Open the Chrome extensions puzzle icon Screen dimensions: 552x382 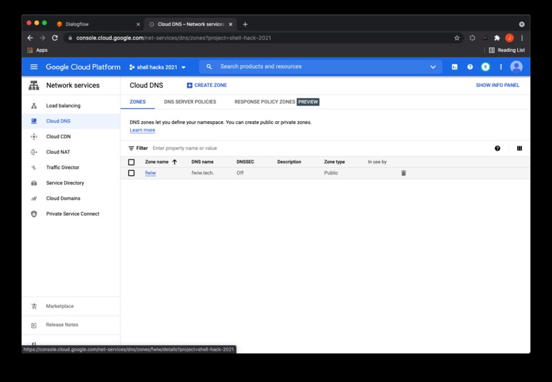[497, 38]
